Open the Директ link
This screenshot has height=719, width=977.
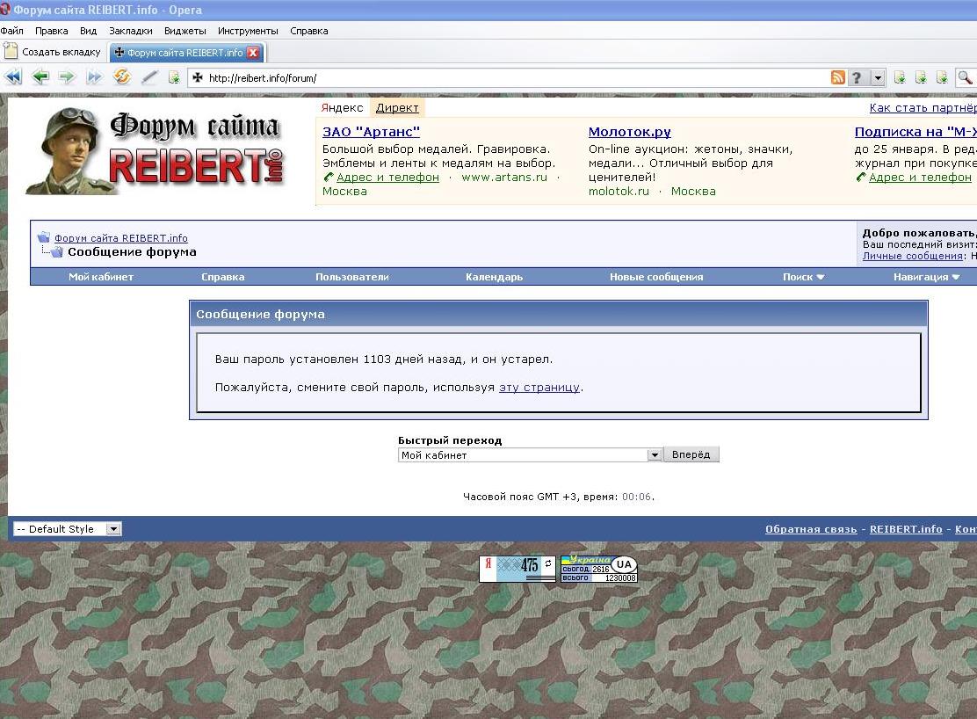[x=397, y=107]
